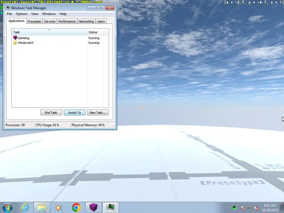
Task: Open the muted volume tray icon
Action: pos(256,208)
